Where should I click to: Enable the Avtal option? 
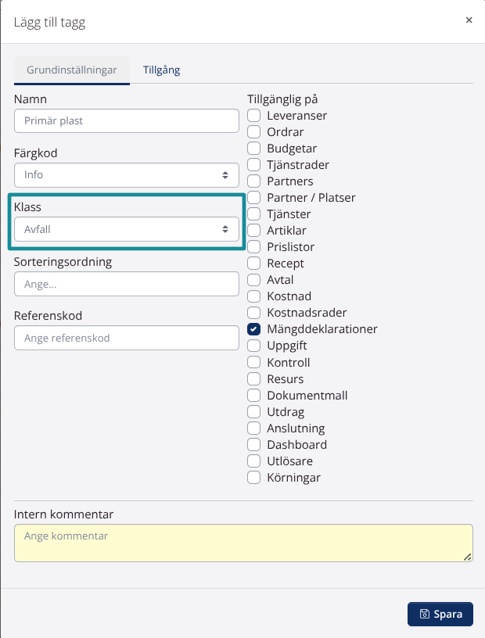253,280
